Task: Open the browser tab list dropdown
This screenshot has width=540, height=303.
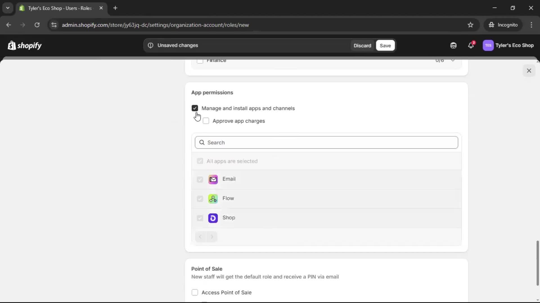Action: [x=8, y=8]
